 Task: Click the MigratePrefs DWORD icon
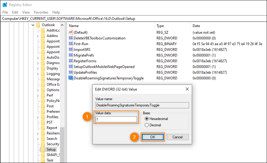coord(71,55)
